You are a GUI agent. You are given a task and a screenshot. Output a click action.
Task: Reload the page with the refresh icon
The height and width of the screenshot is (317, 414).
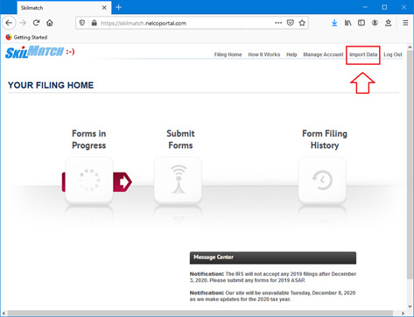[36, 23]
